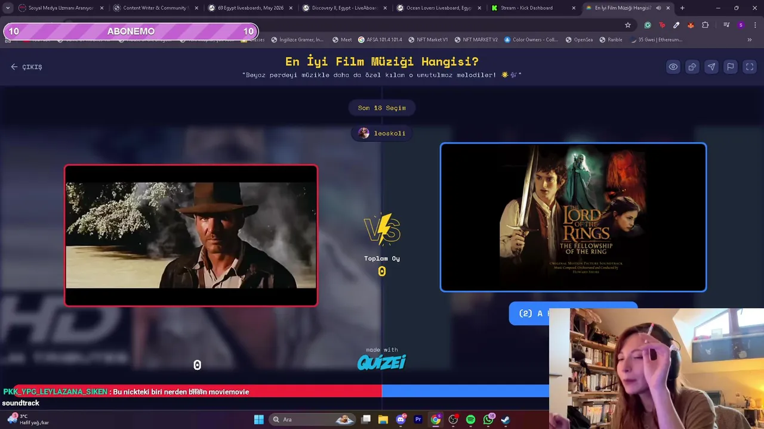764x429 pixels.
Task: Open a new tab with plus button
Action: (x=682, y=8)
